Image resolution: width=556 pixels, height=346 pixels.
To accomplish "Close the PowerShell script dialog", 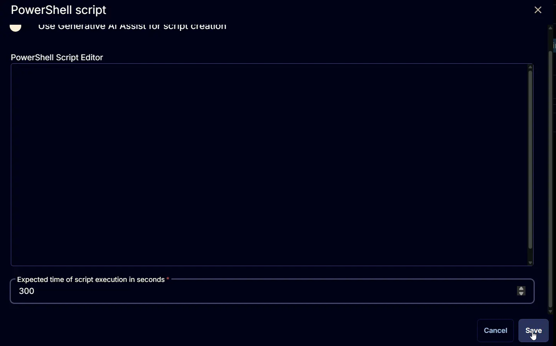I will (538, 10).
